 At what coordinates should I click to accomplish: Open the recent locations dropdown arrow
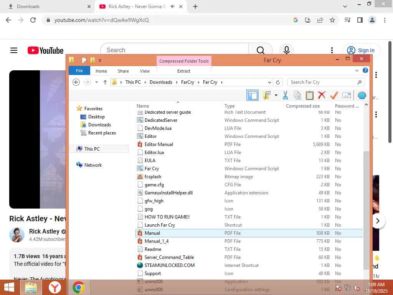96,82
